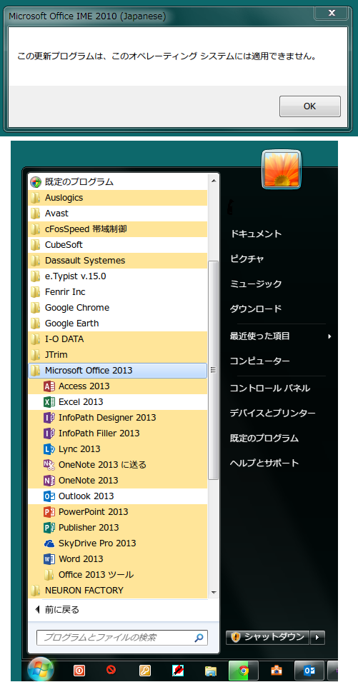This screenshot has width=358, height=682.
Task: Click OK in the IME dialog
Action: 309,106
